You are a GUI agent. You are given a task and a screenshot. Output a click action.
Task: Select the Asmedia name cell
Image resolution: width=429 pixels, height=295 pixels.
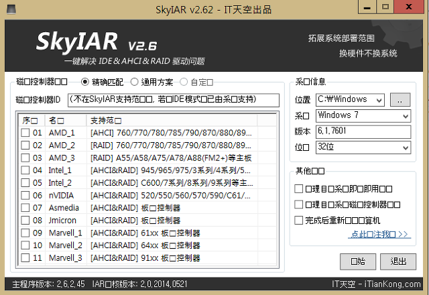click(64, 208)
